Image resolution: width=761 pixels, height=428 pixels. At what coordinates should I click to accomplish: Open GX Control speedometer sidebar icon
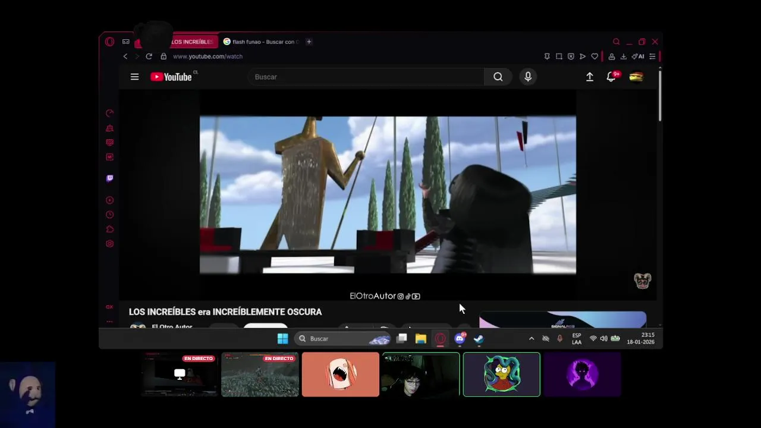click(x=109, y=113)
